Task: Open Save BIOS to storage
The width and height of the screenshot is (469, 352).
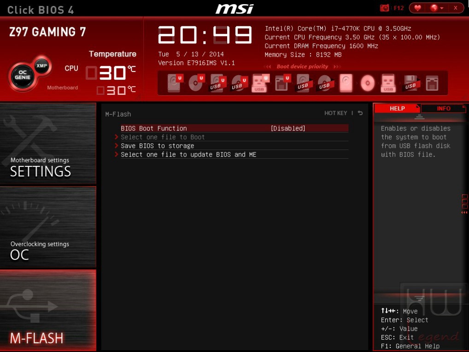Action: pyautogui.click(x=157, y=146)
